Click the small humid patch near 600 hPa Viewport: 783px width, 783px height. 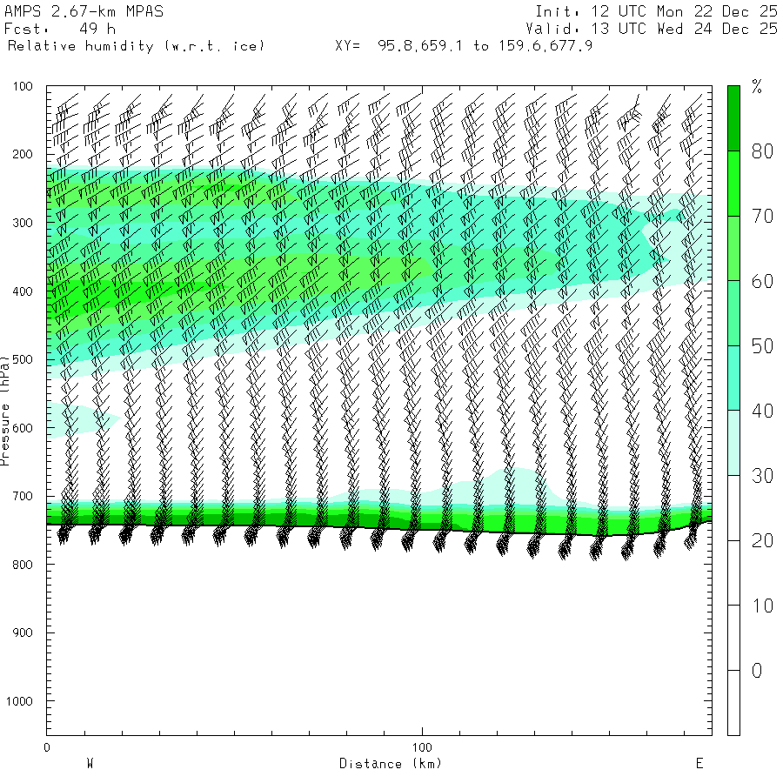coord(83,420)
